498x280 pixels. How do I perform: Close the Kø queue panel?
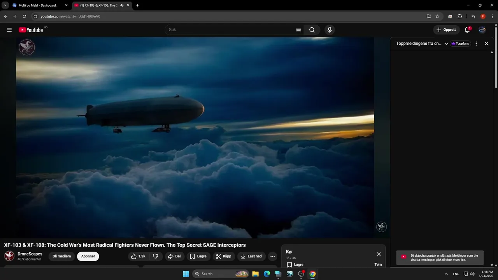click(379, 254)
